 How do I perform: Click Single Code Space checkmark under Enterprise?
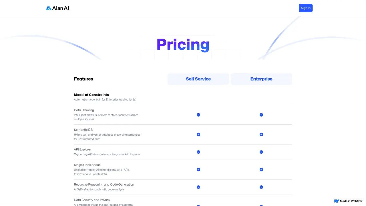261,169
